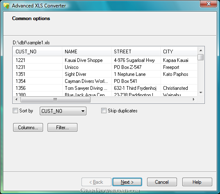The height and width of the screenshot is (194, 220).
Task: Click the Cancel button
Action: point(162,182)
